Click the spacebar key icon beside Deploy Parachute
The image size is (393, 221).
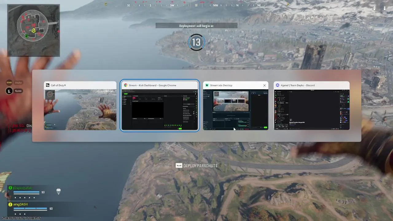coord(179,166)
